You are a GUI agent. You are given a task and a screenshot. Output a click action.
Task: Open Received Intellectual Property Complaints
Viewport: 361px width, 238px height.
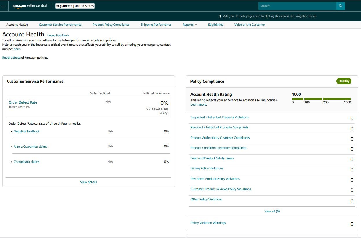(x=219, y=127)
